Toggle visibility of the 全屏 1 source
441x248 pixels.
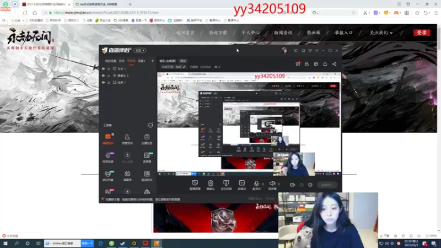(x=103, y=83)
